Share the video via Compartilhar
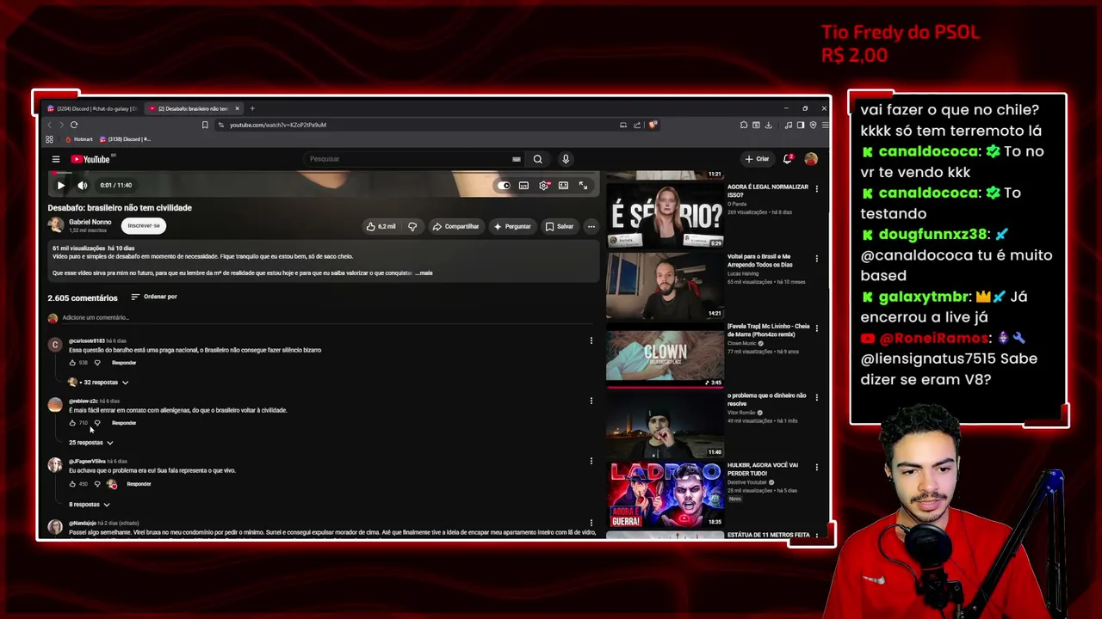The width and height of the screenshot is (1102, 619). (x=455, y=226)
